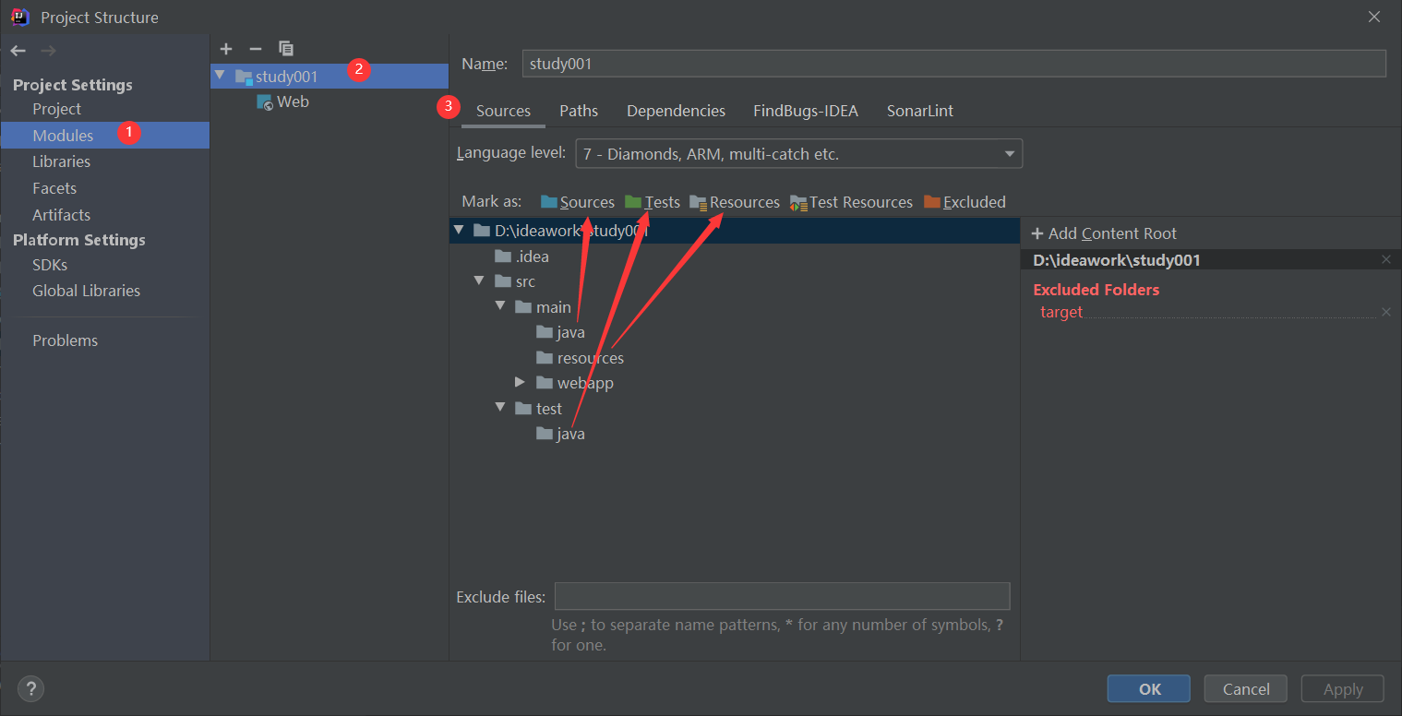Close the Project Structure dialog

pos(1374,17)
